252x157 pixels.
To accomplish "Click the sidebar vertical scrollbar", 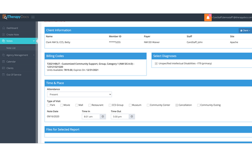I will coord(36,82).
